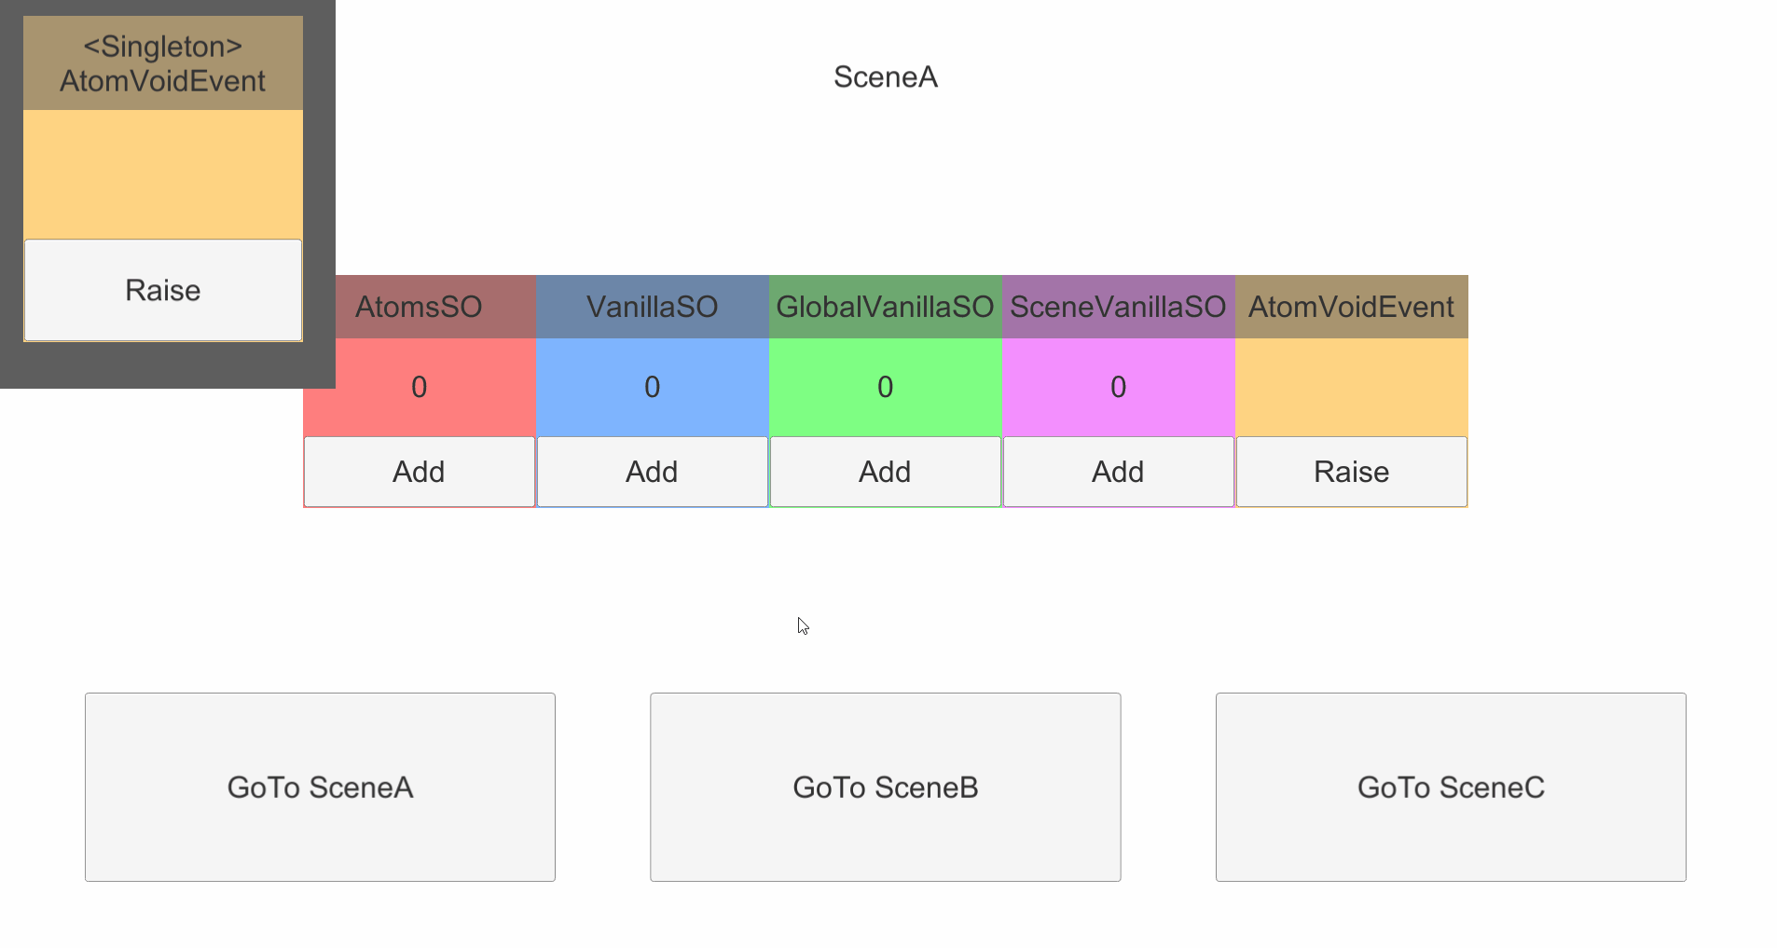Image resolution: width=1777 pixels, height=948 pixels.
Task: Click the pink SceneVanillaSO counter showing 0
Action: (x=1118, y=388)
